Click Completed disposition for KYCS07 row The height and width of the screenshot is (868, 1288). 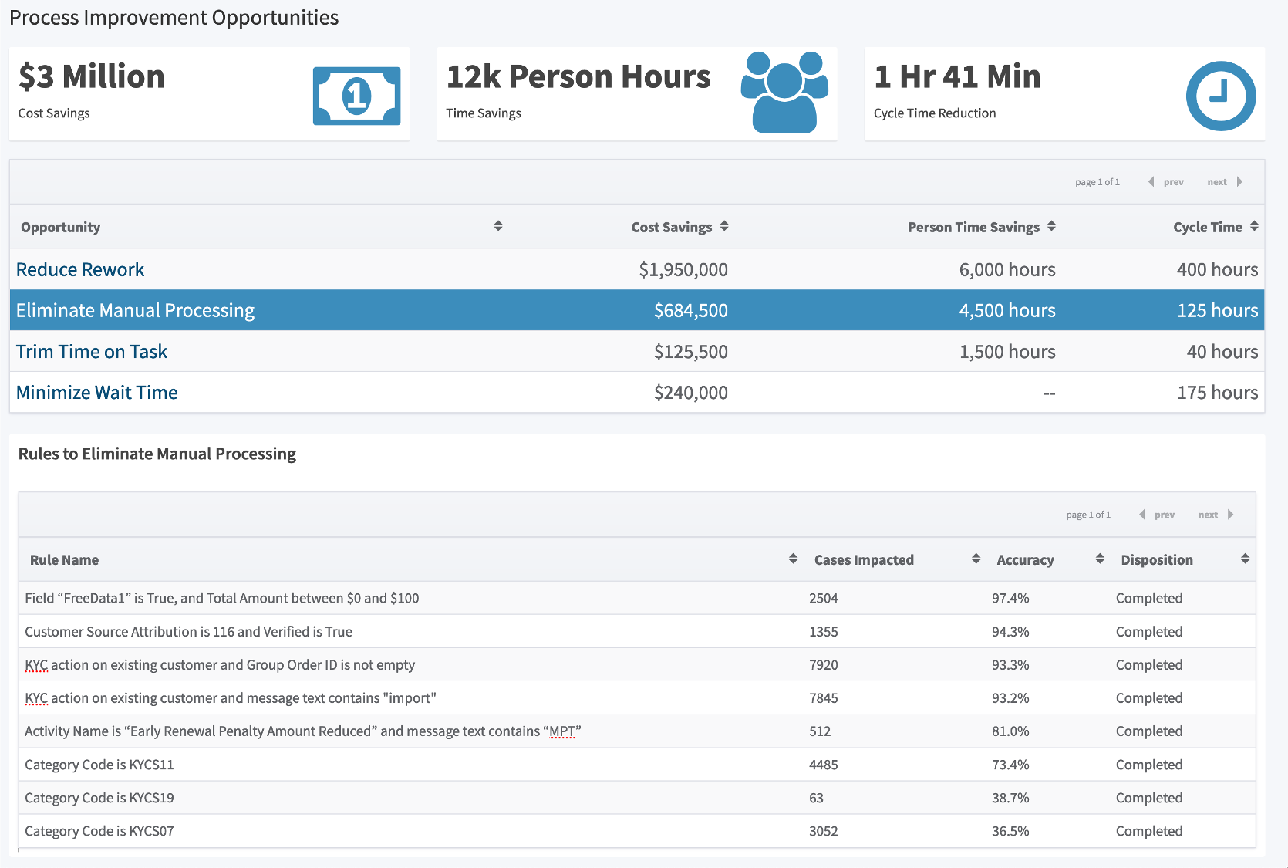(1148, 831)
